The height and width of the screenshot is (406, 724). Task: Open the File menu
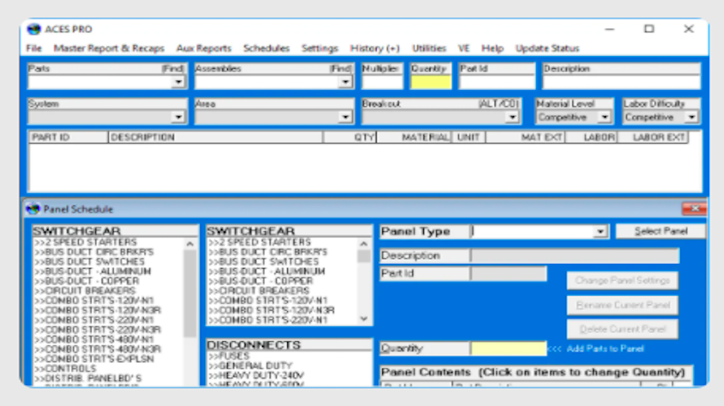click(x=33, y=48)
